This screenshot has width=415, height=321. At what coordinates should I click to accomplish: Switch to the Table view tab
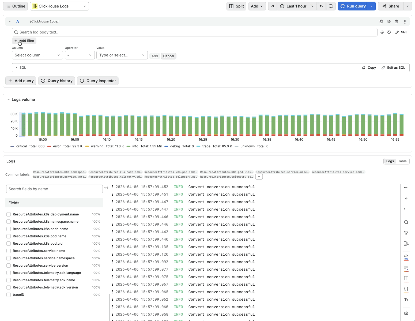pos(402,161)
